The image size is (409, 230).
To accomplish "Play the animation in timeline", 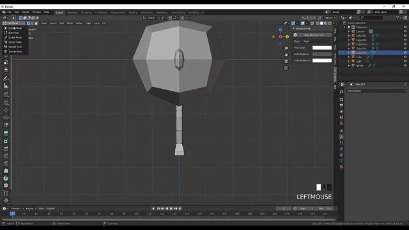I will coord(171,209).
